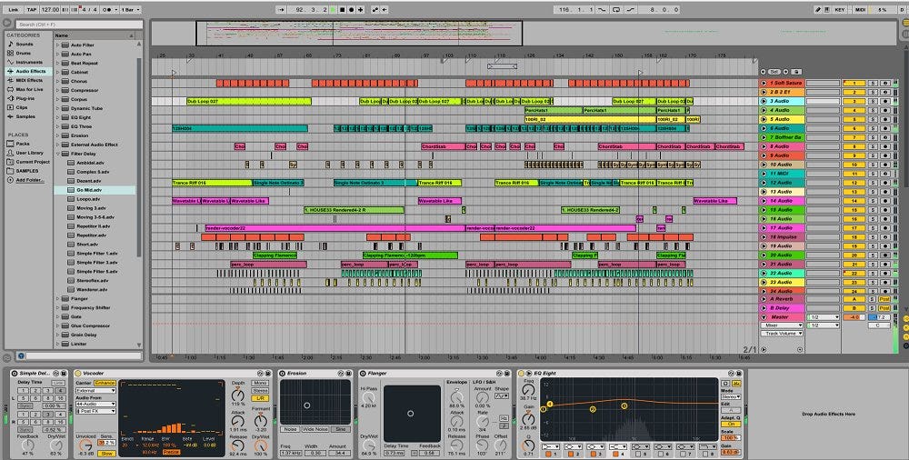The height and width of the screenshot is (460, 909).
Task: Click the browser preview circle icon
Action: coord(22,355)
